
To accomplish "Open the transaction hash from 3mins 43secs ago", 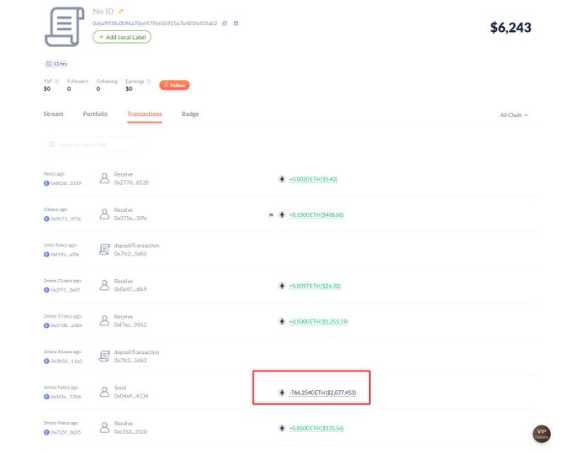I will pos(66,361).
